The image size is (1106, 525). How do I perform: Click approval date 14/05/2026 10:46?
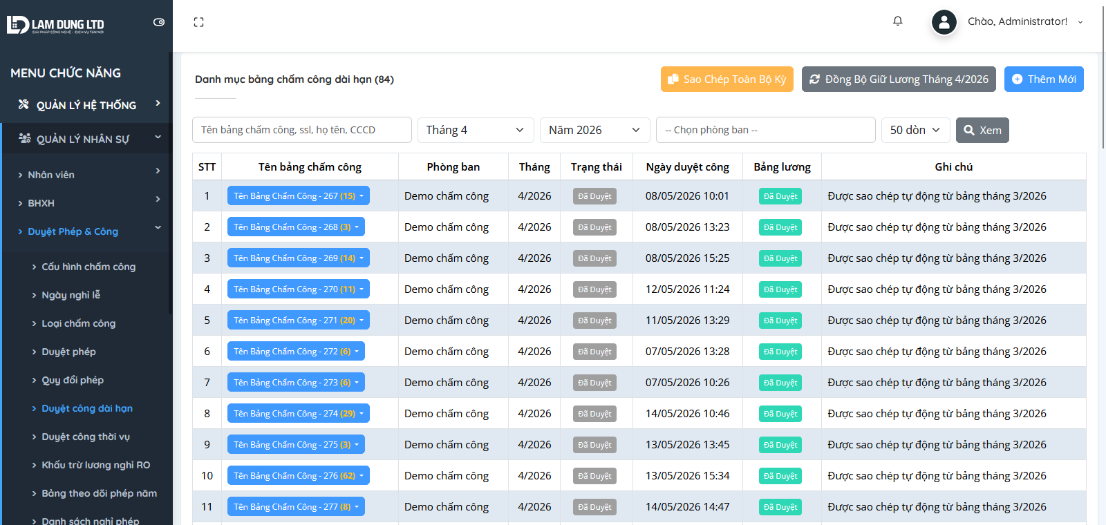pos(687,413)
